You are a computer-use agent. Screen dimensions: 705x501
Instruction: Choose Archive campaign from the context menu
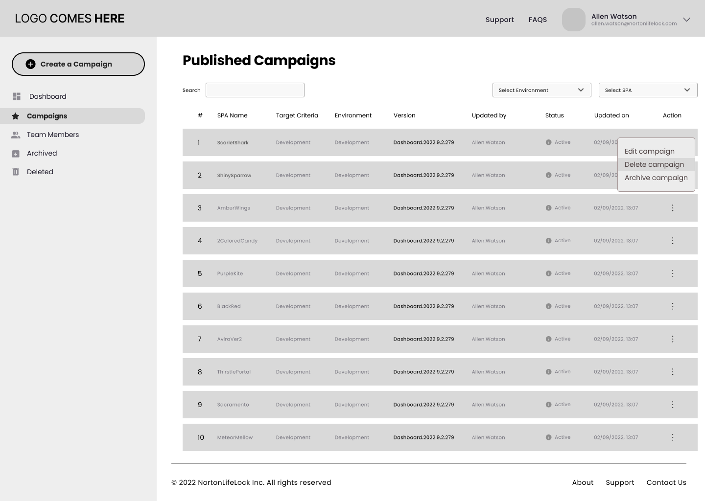coord(656,178)
